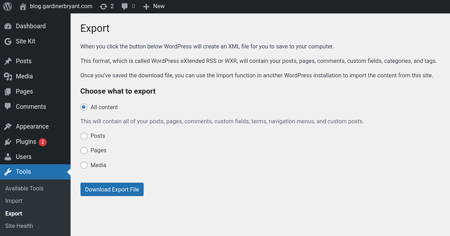450x236 pixels.
Task: Click the Dashboard gauge icon
Action: pyautogui.click(x=8, y=26)
